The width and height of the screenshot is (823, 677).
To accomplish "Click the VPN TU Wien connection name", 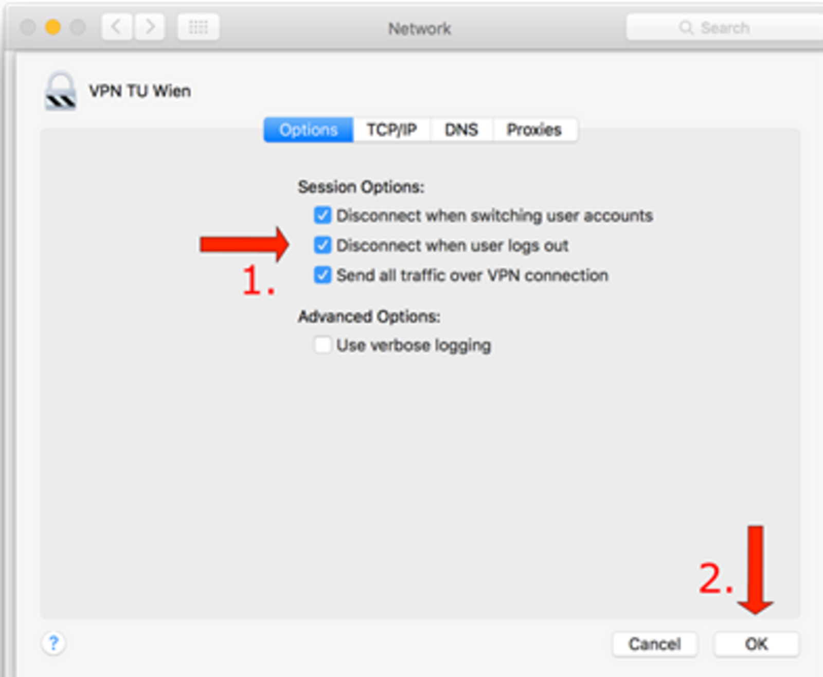I will click(140, 91).
